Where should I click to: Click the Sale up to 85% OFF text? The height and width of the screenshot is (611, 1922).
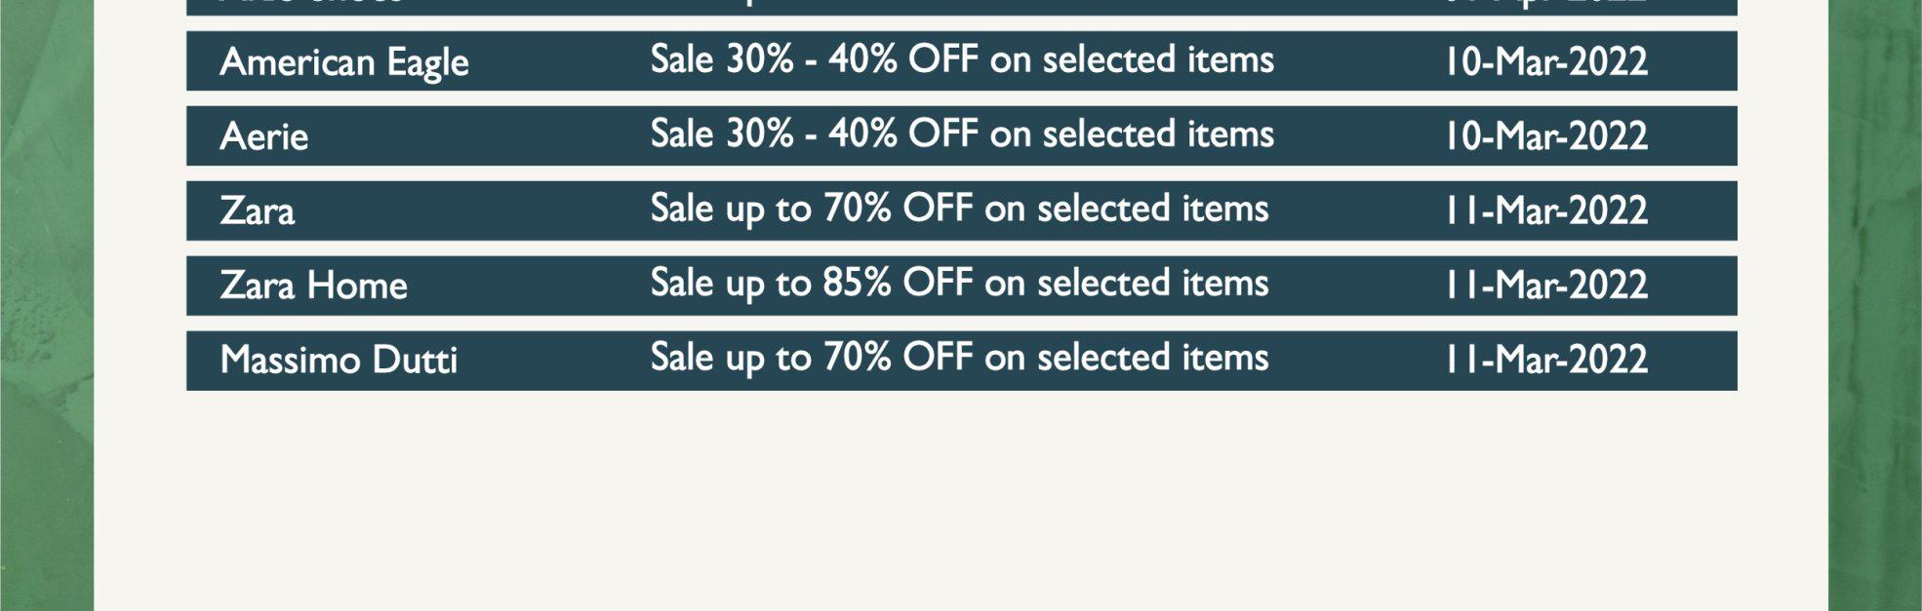(811, 283)
